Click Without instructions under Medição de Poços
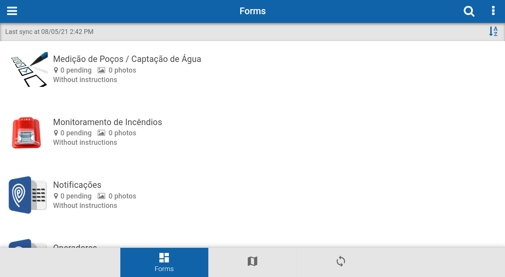This screenshot has height=277, width=505. [85, 80]
